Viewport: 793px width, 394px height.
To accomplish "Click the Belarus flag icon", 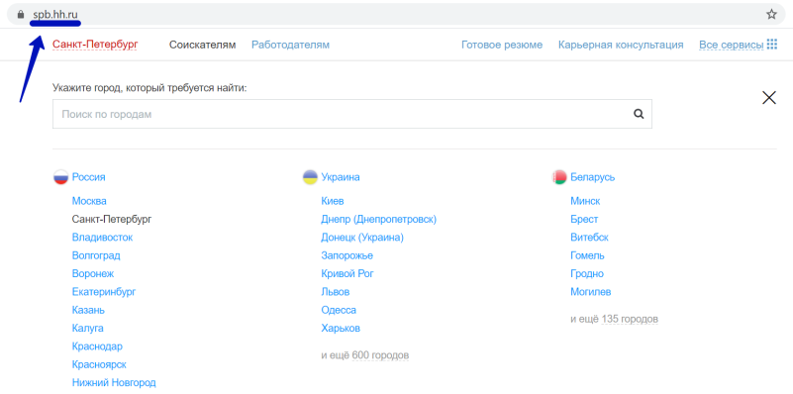I will (559, 177).
